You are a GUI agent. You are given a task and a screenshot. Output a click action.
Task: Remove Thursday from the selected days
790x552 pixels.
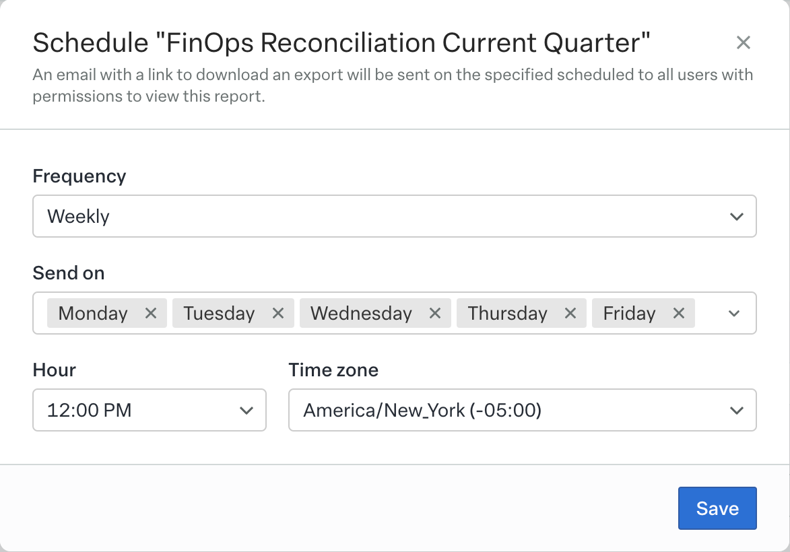(570, 312)
